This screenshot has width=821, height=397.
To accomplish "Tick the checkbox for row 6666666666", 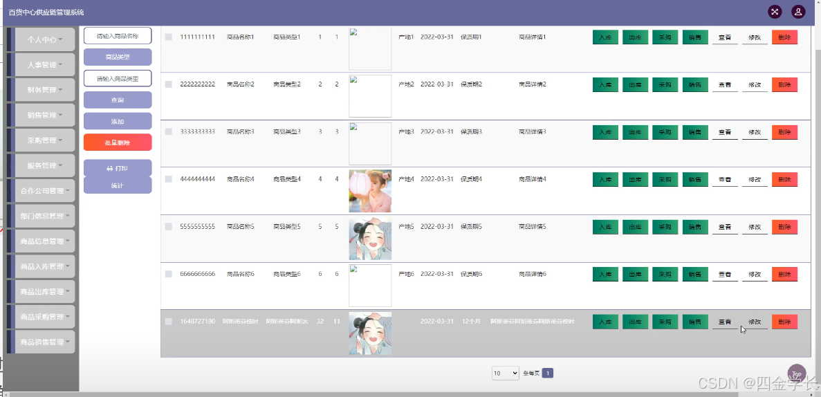I will coord(169,274).
